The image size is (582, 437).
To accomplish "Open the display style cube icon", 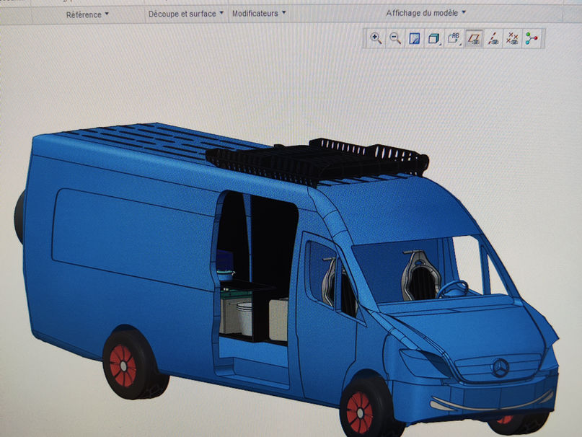I will tap(433, 39).
